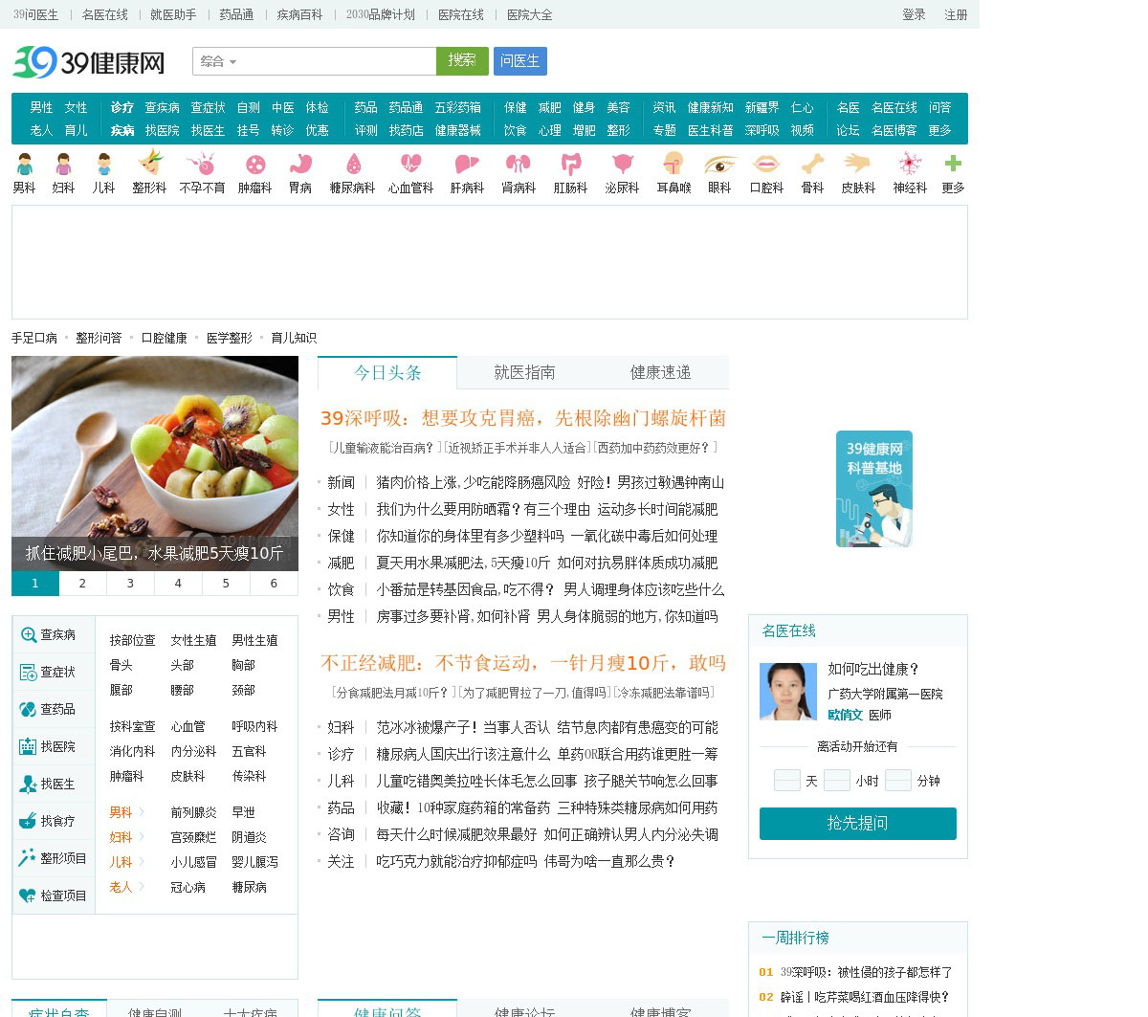Screen dimensions: 1148x1017
Task: Open headline 不正经减肥：不节食运动
Action: click(523, 663)
